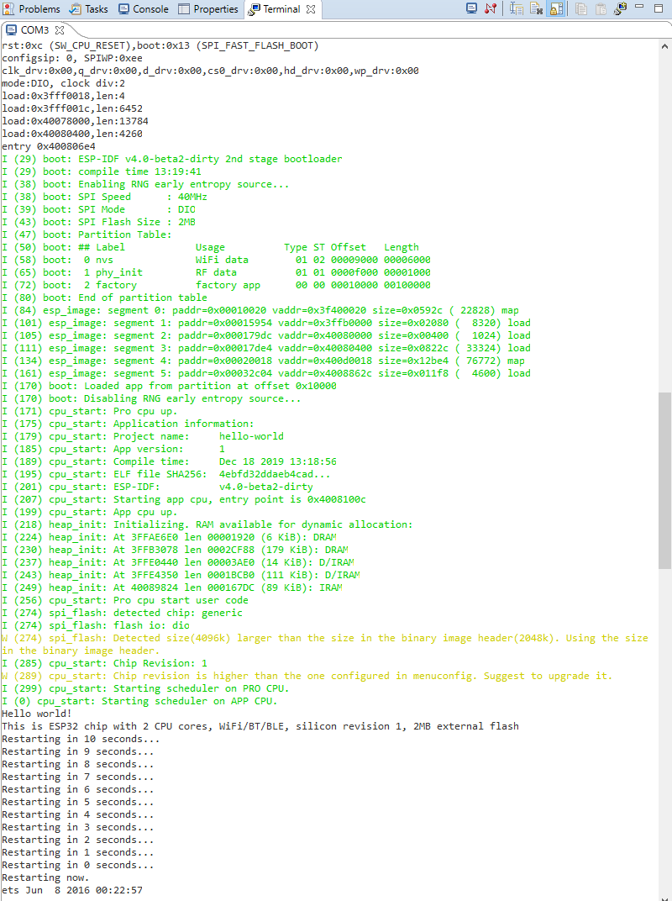672x901 pixels.
Task: Click the 'factory app' partition row
Action: [217, 286]
